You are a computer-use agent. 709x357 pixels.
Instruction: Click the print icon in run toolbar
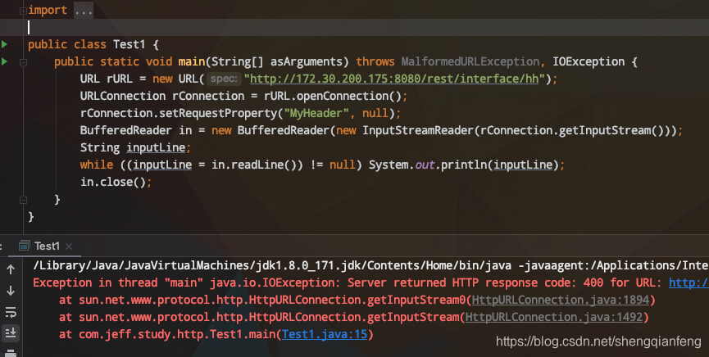coord(11,353)
